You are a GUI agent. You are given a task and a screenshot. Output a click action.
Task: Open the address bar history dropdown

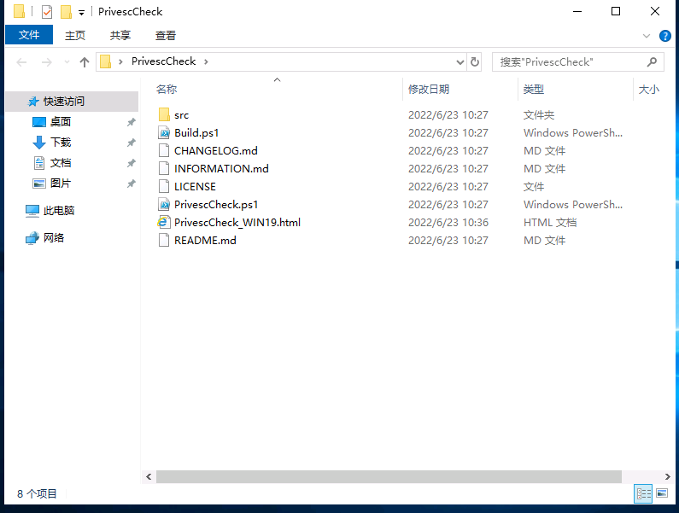[x=460, y=62]
